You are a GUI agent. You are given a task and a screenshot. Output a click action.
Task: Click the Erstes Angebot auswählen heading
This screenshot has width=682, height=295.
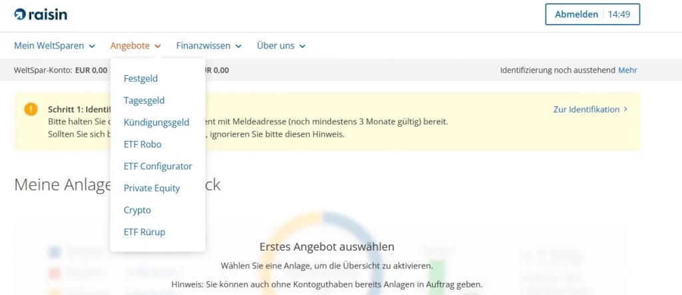(x=326, y=246)
